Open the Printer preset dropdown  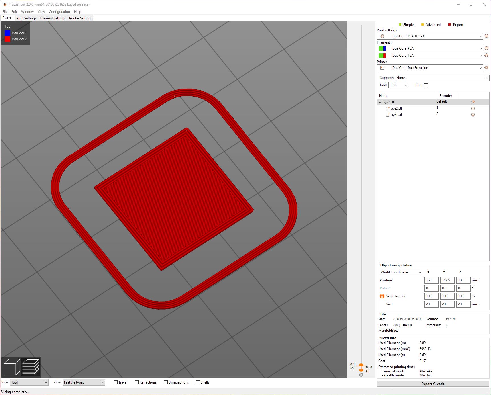coord(430,68)
